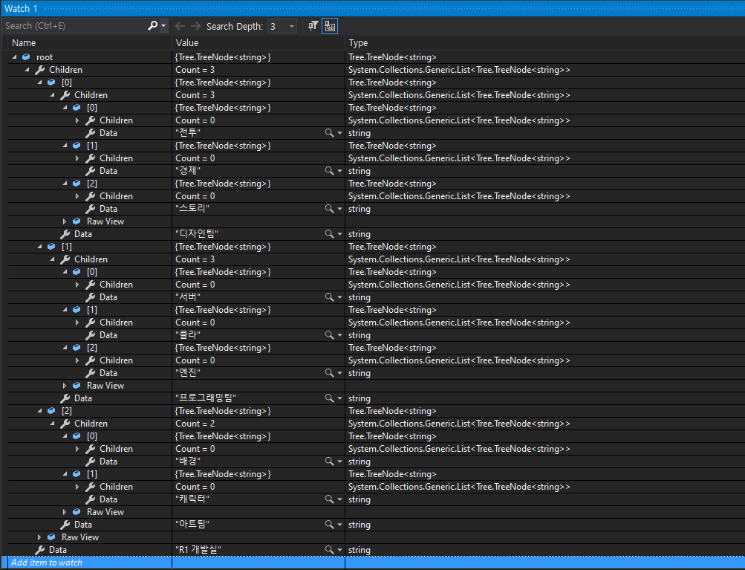Viewport: 745px width, 570px height.
Task: Click the Value column header
Action: click(187, 43)
